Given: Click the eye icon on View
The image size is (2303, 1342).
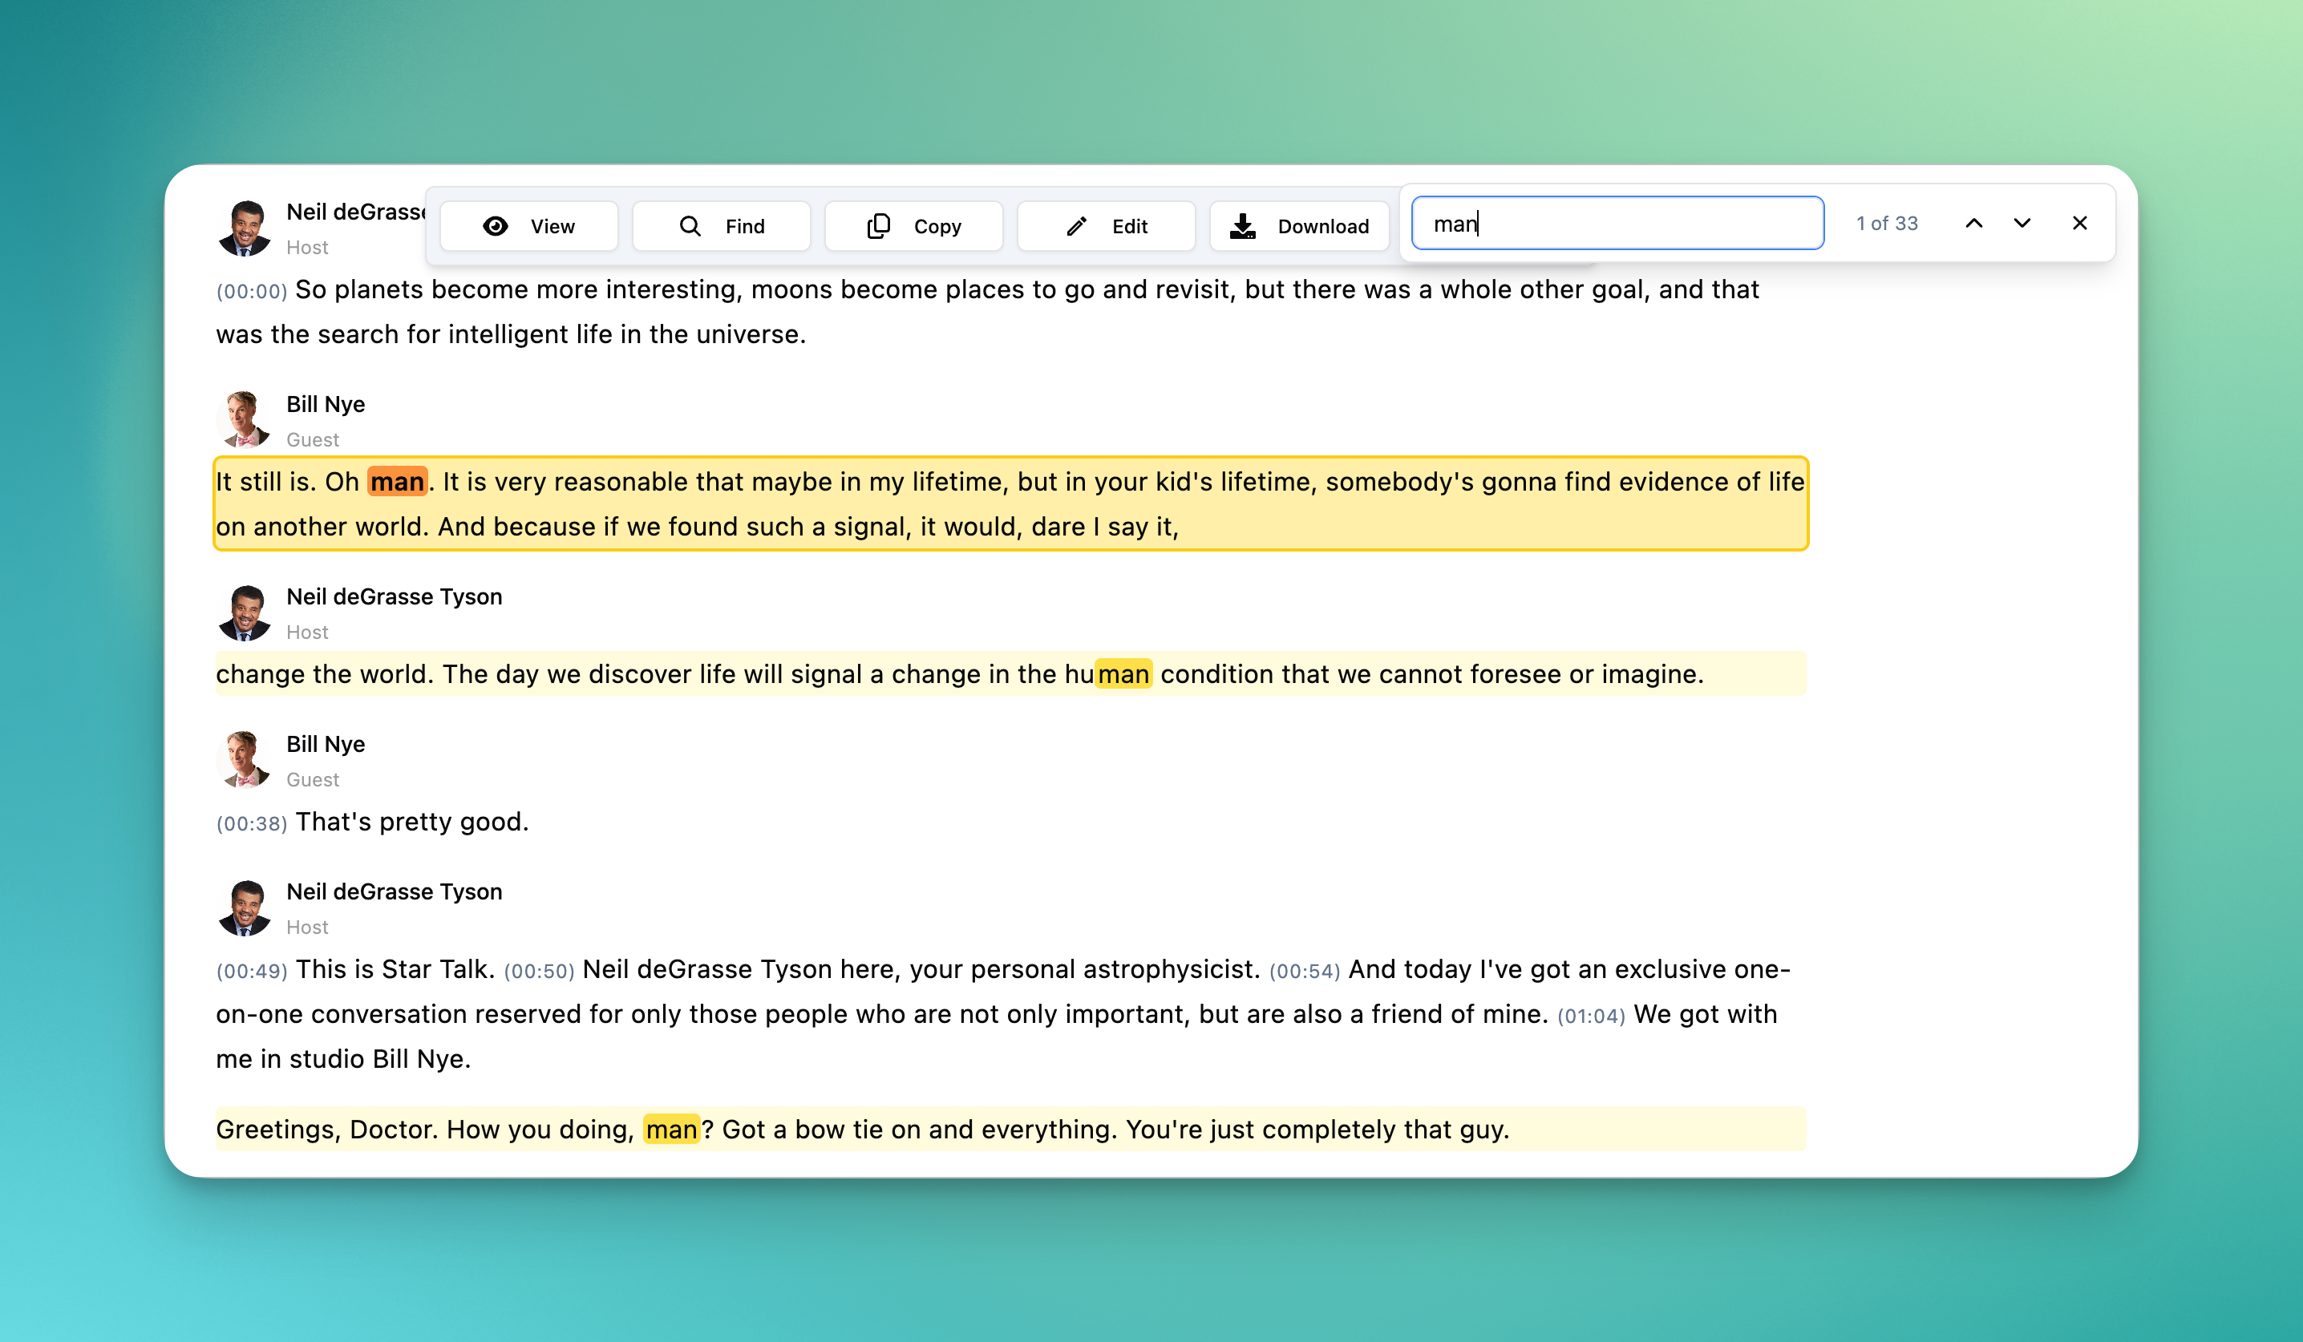Looking at the screenshot, I should [x=496, y=225].
